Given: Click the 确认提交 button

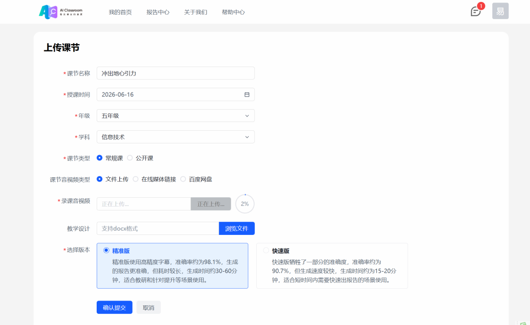Looking at the screenshot, I should click(114, 307).
